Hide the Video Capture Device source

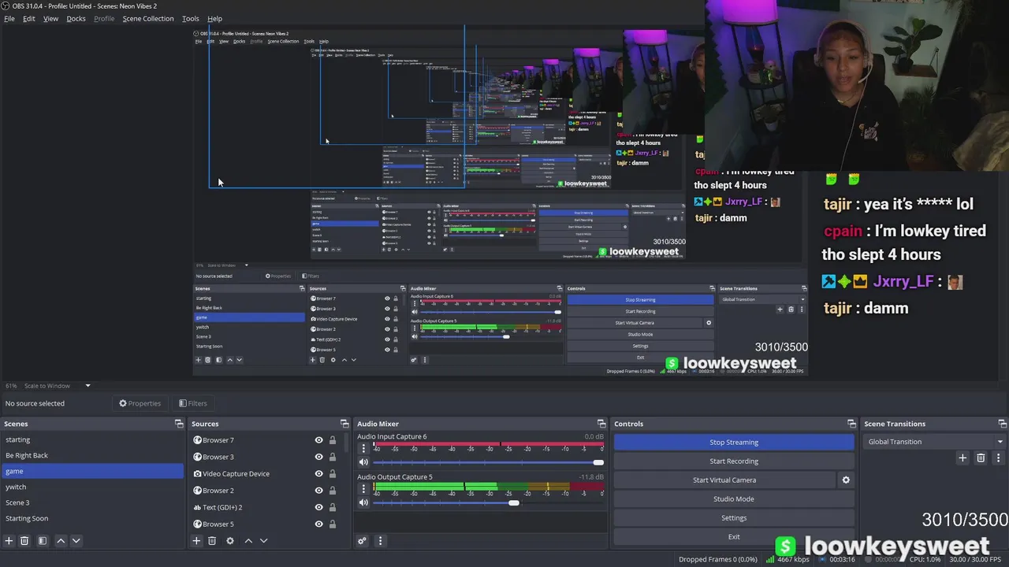tap(318, 473)
